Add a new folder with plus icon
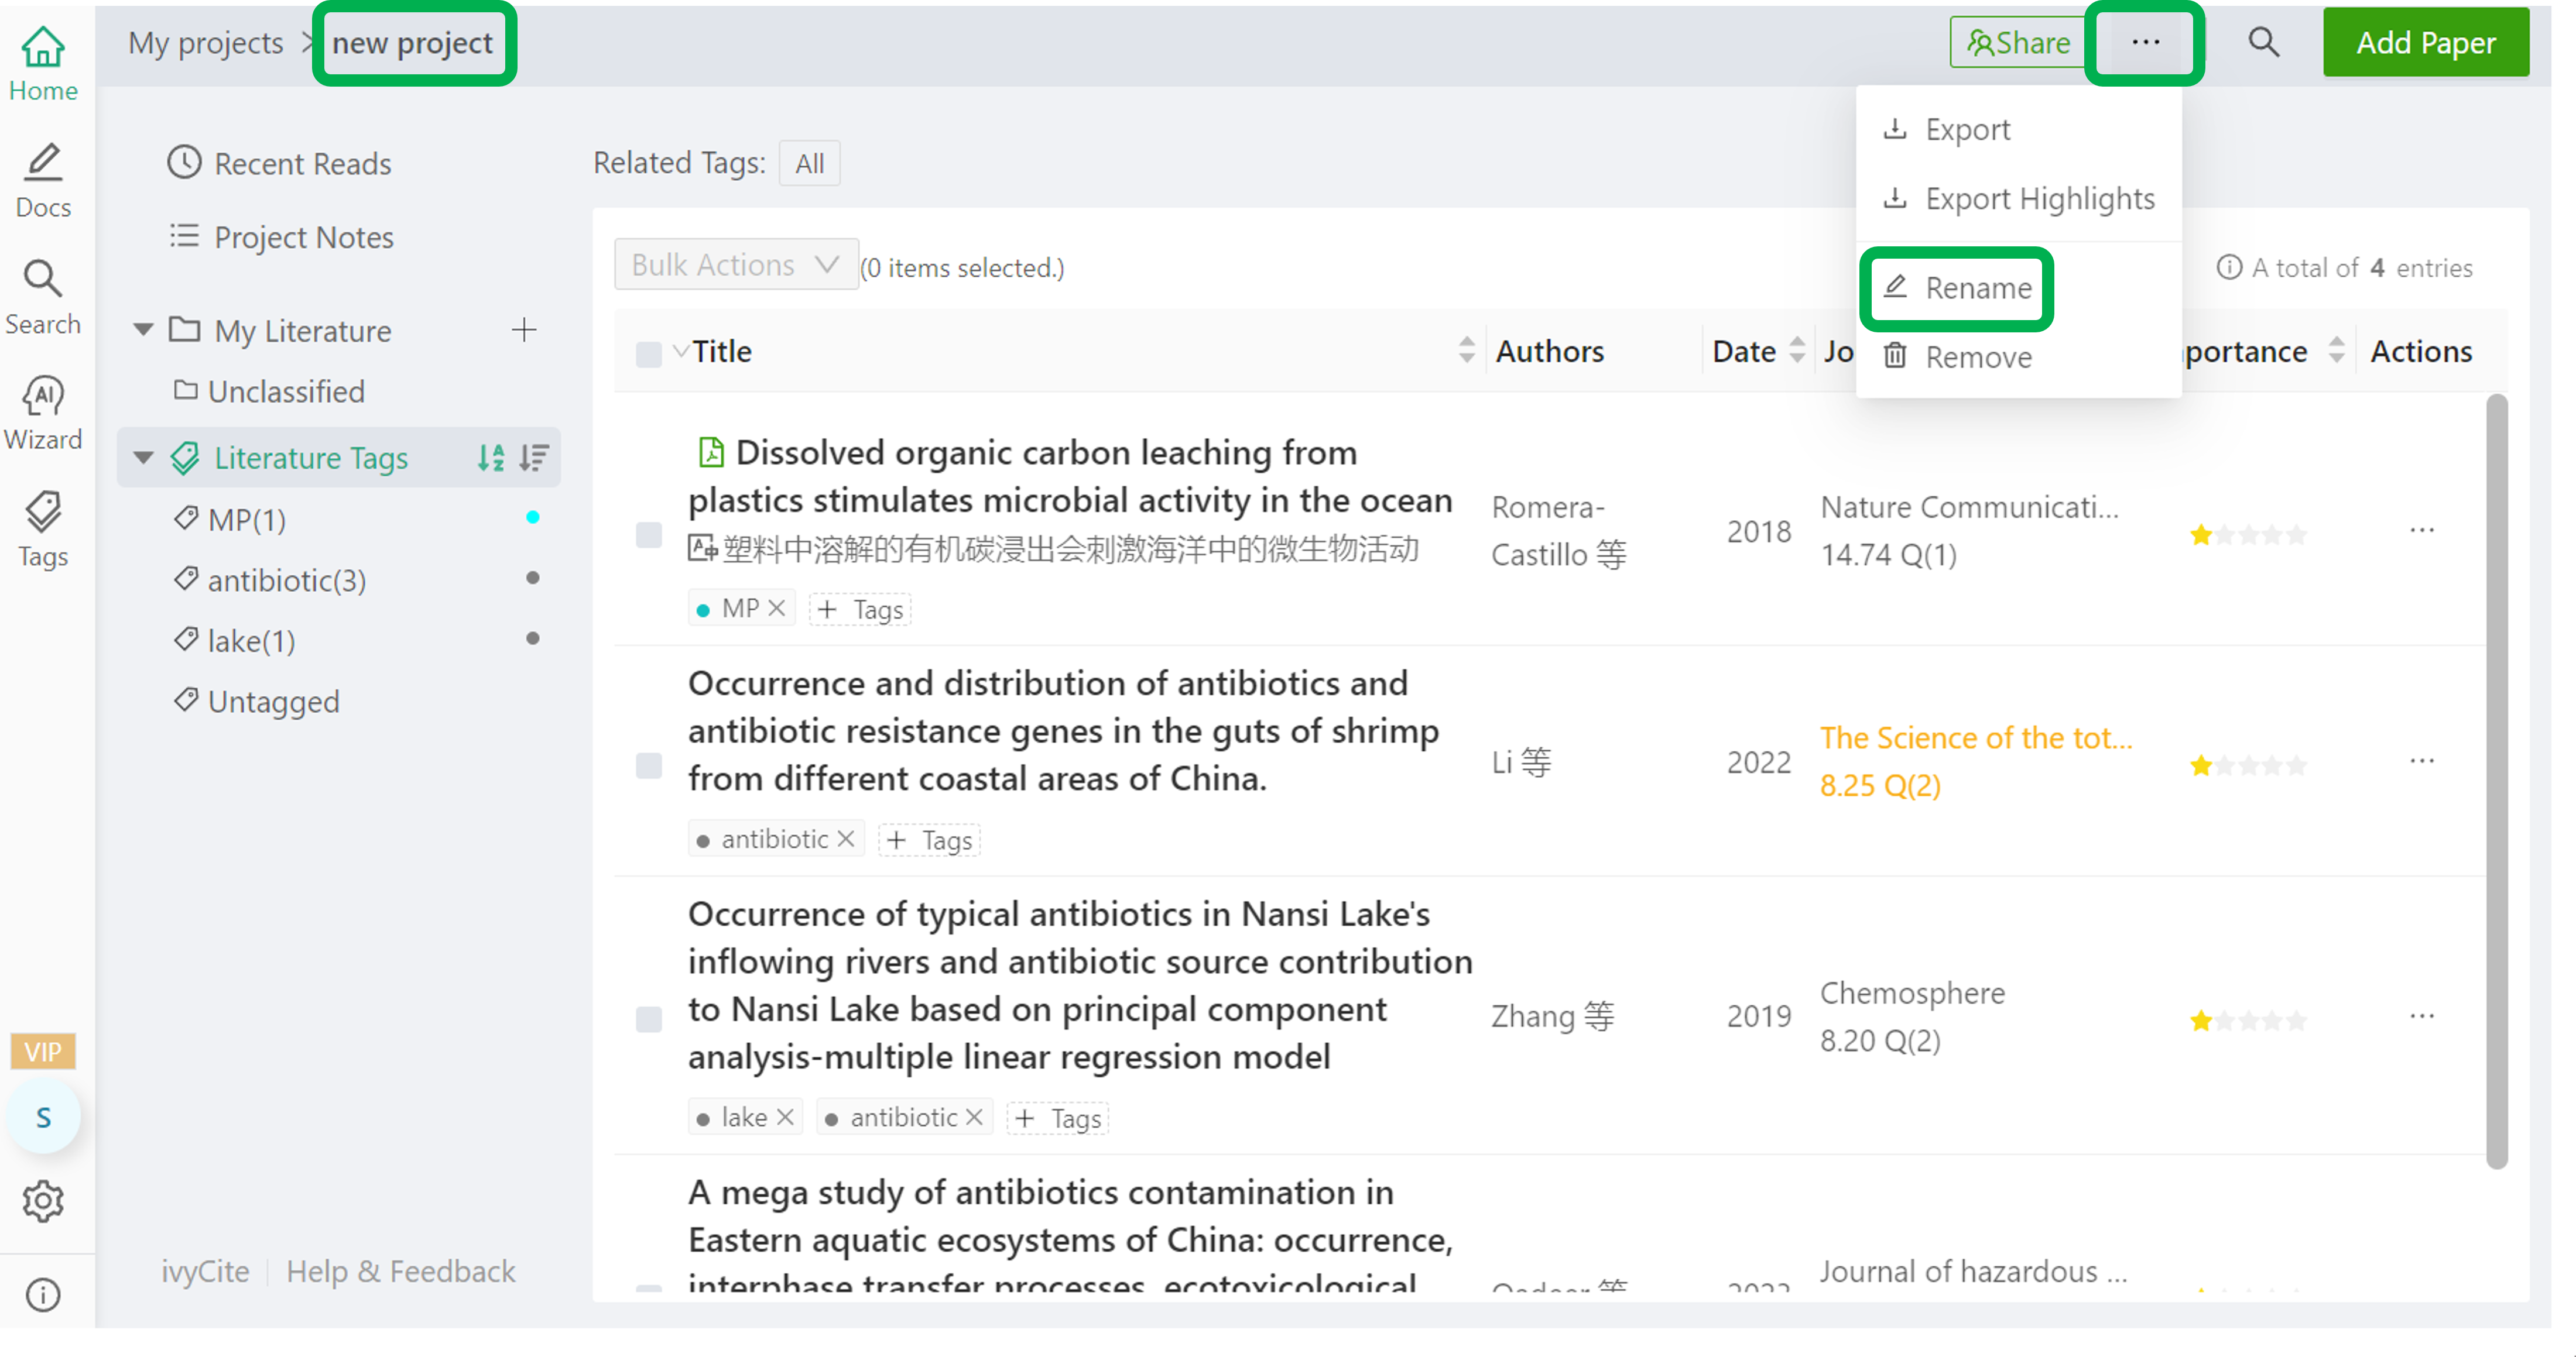This screenshot has width=2576, height=1357. [524, 330]
